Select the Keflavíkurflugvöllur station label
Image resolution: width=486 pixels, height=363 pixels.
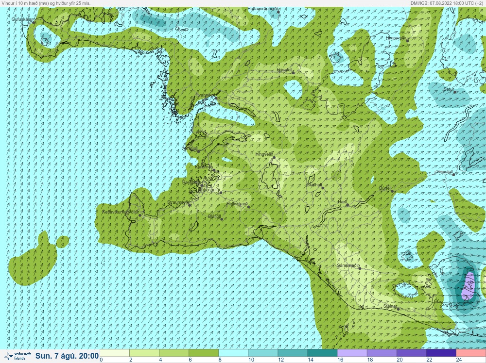(121, 212)
